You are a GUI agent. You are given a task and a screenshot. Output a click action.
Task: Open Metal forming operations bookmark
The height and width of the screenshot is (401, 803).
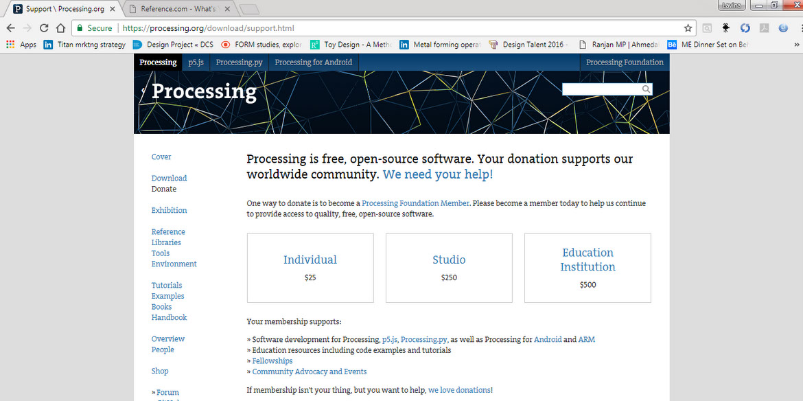tap(440, 45)
